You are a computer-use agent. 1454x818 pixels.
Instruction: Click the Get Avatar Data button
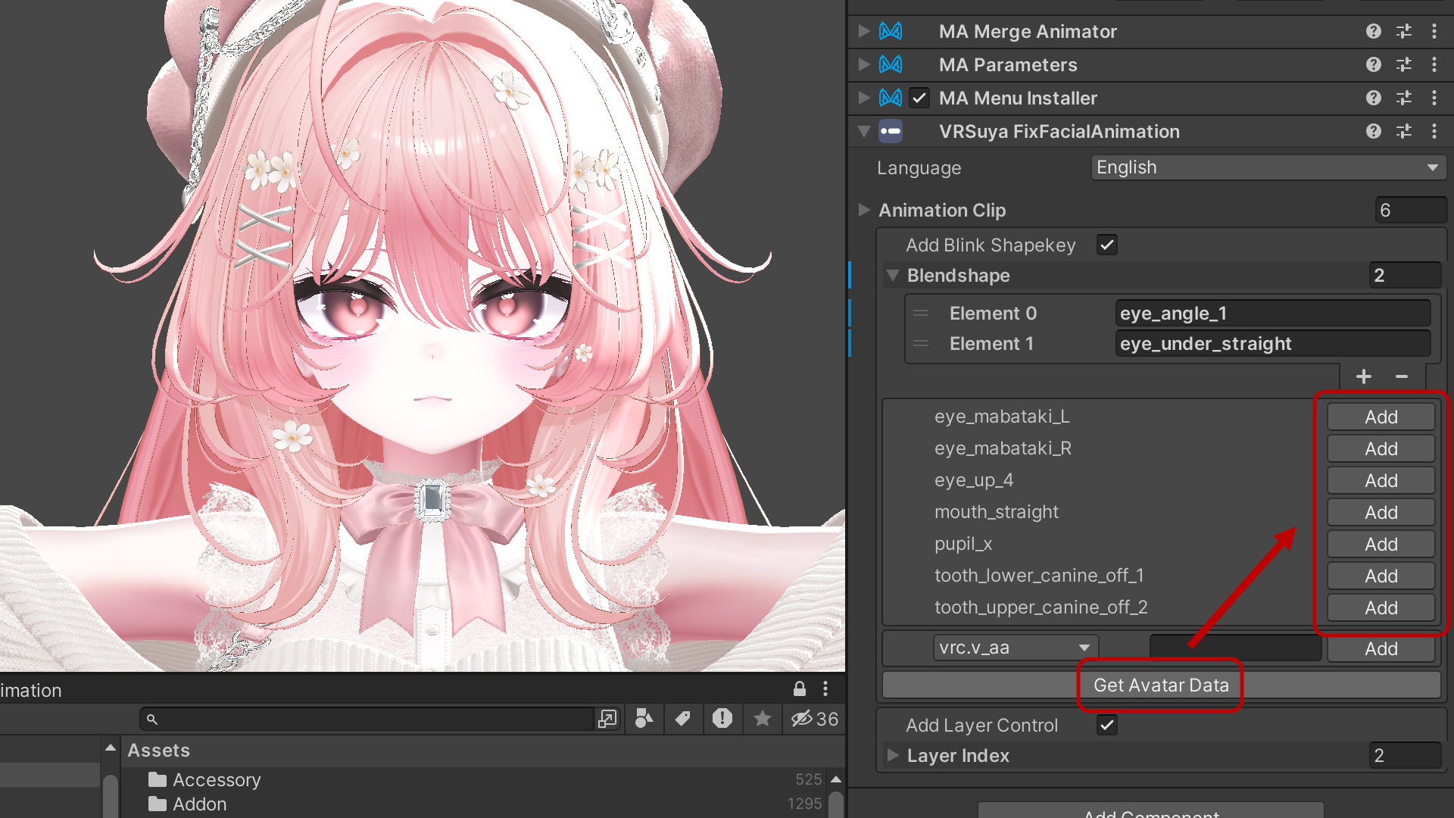tap(1162, 685)
